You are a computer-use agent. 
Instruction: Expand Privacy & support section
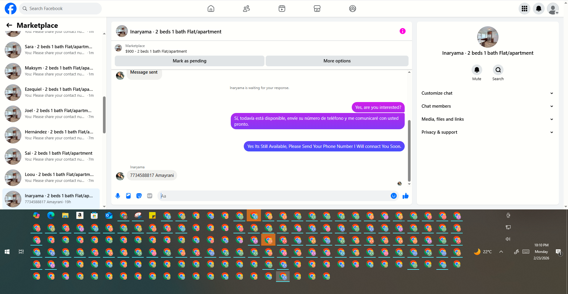pyautogui.click(x=488, y=132)
